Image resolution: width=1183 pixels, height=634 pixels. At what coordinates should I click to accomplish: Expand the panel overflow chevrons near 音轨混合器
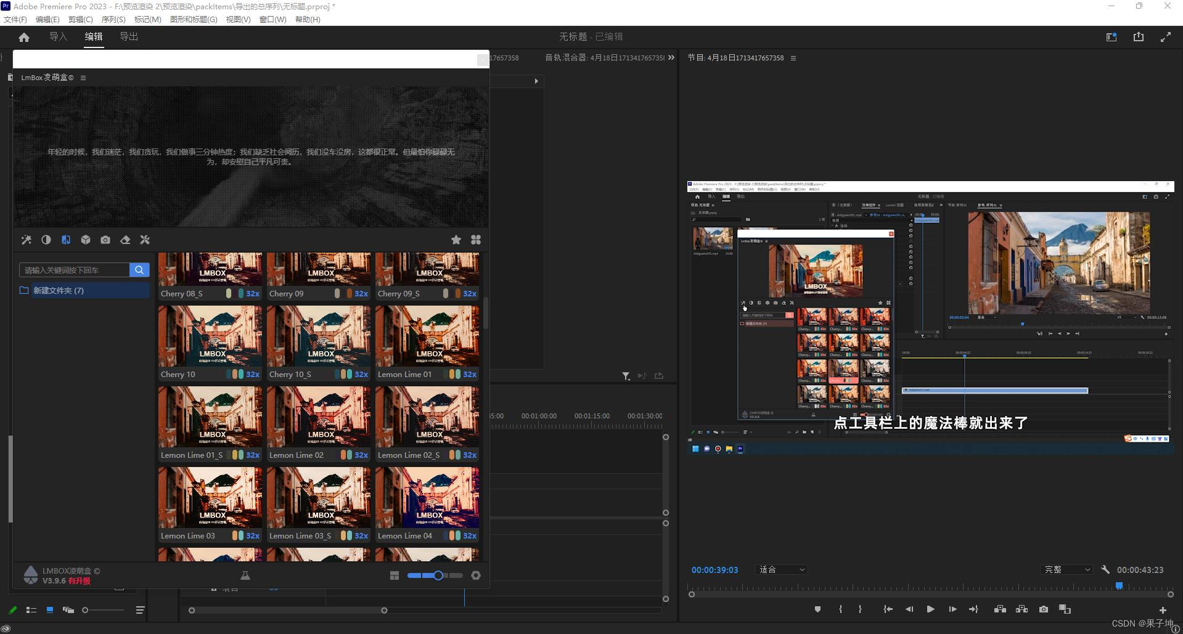point(671,57)
